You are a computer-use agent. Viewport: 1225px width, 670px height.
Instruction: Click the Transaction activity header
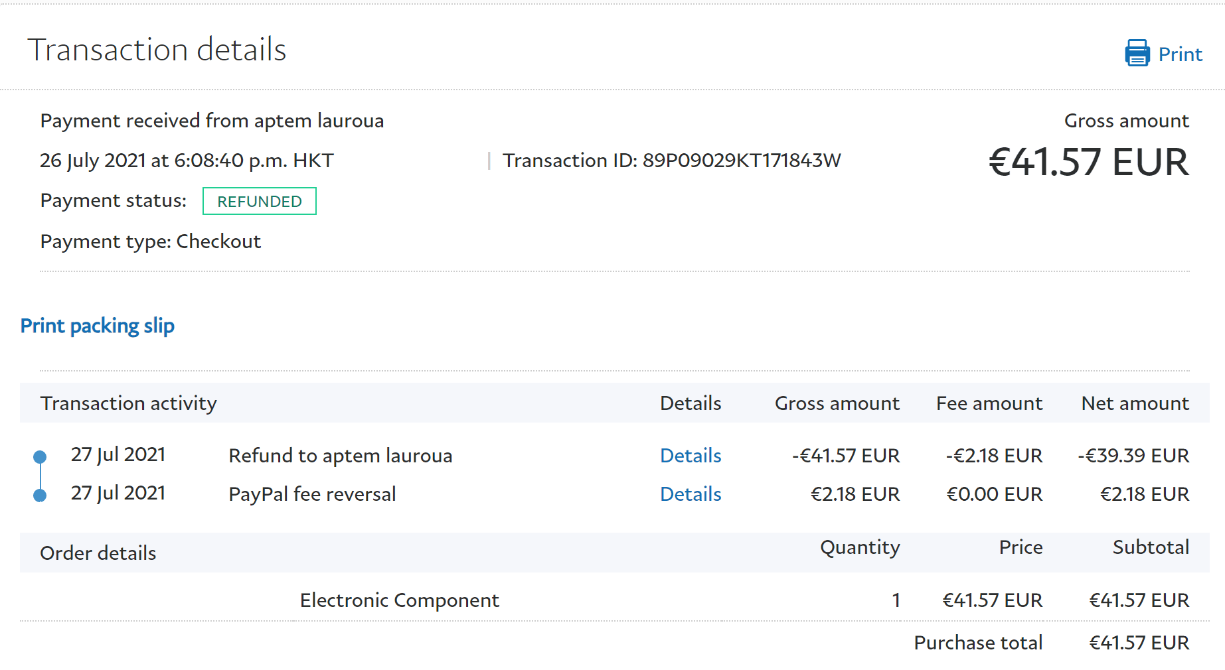click(129, 403)
